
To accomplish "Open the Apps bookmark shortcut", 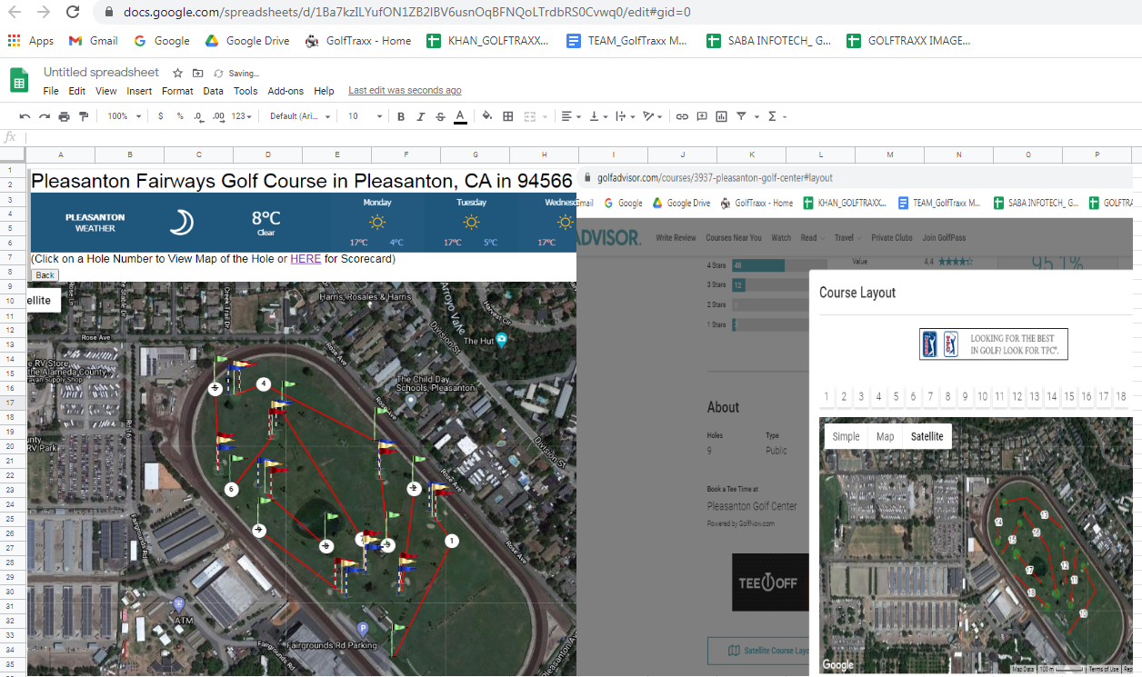I will coord(31,41).
